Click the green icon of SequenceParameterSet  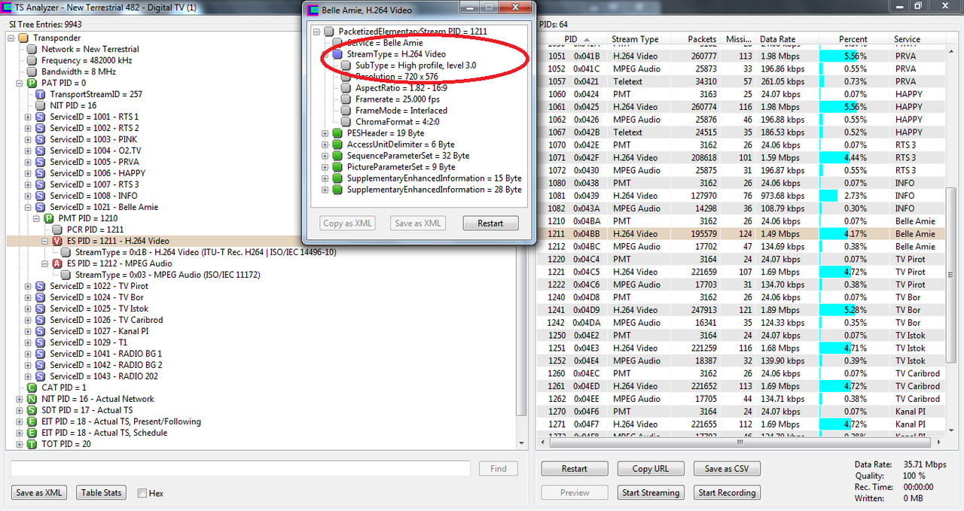(x=337, y=156)
